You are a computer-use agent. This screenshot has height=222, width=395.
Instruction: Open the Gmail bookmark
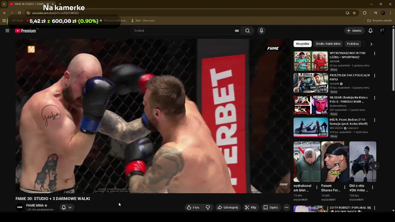click(x=17, y=21)
